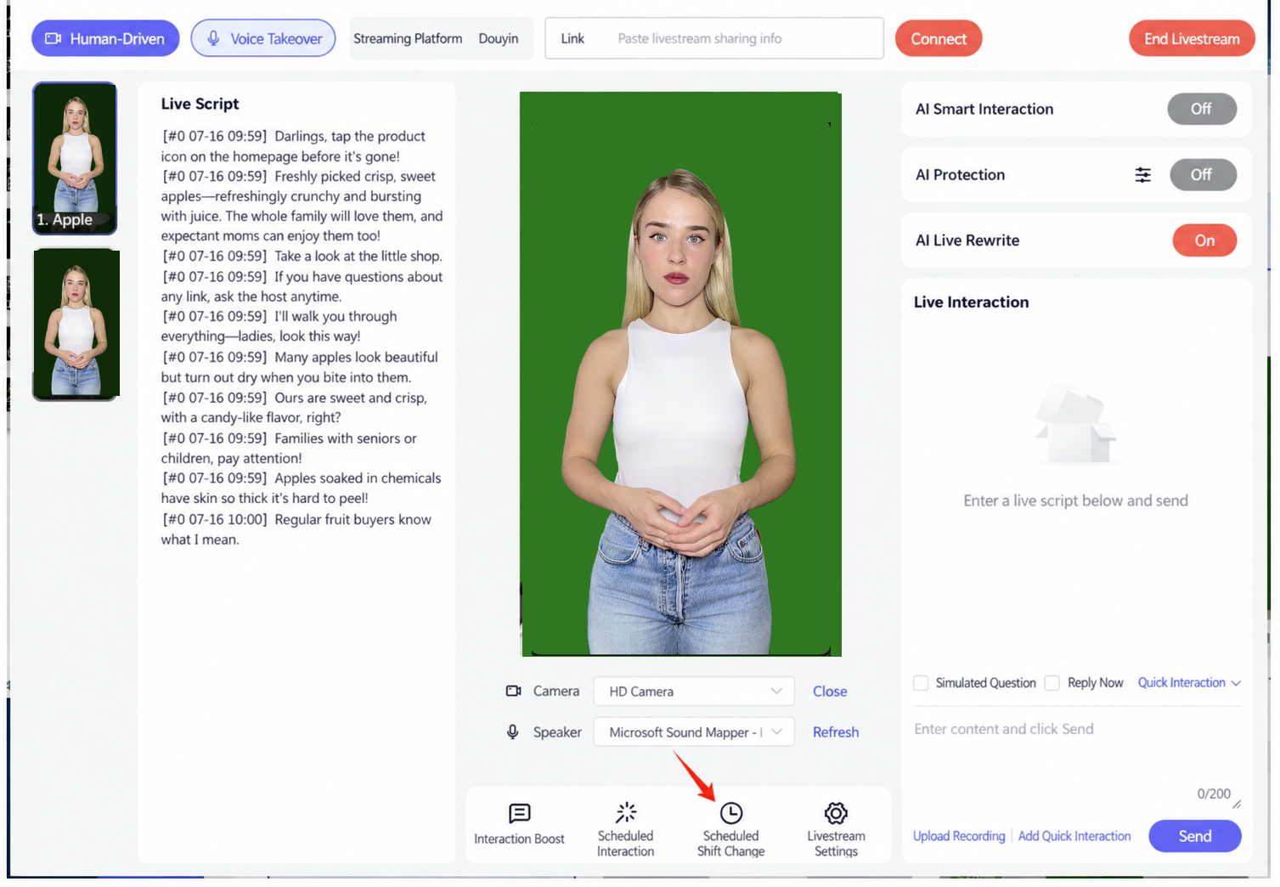Click script line 'Regular fruit buyers know'
1280x887 pixels.
coord(352,519)
